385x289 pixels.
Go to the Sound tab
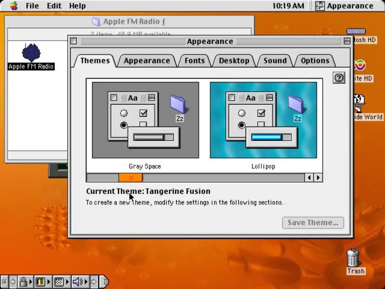(275, 61)
